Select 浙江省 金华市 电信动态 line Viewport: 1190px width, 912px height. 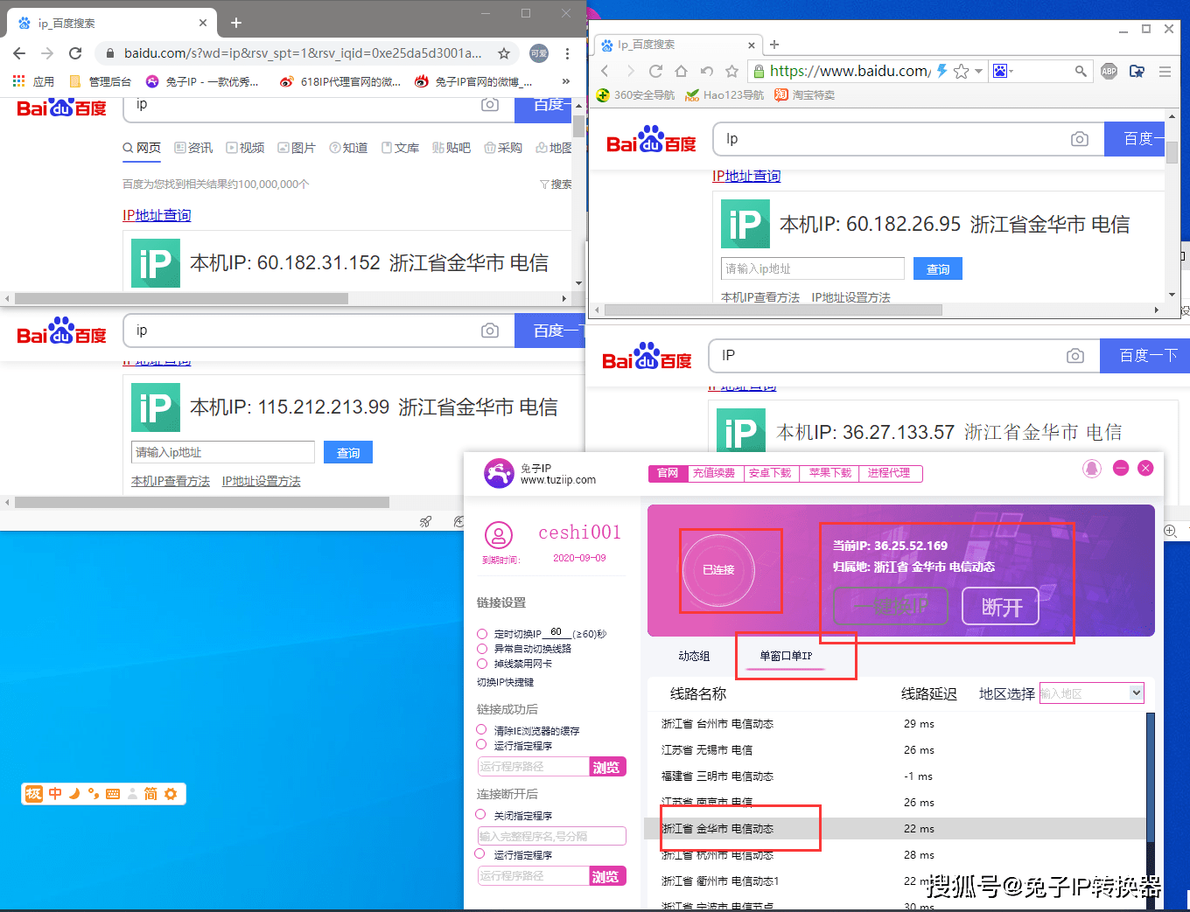(x=897, y=828)
